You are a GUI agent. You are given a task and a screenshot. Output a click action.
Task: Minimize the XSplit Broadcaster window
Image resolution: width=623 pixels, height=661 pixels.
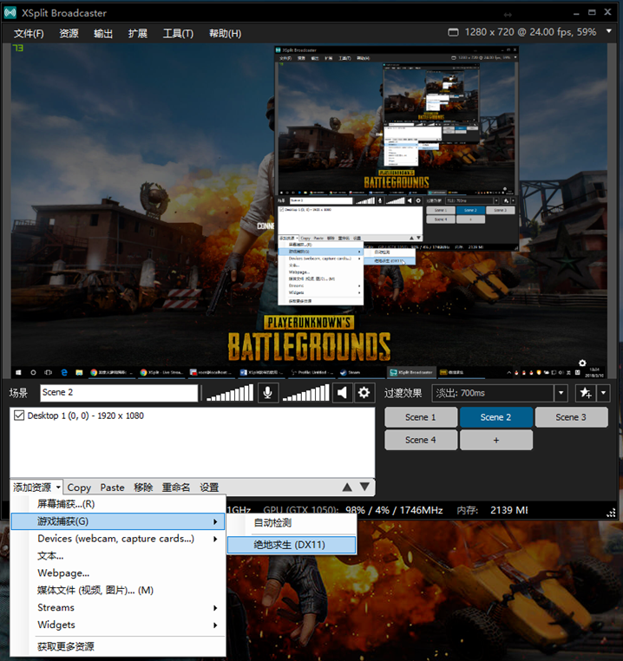pos(576,14)
